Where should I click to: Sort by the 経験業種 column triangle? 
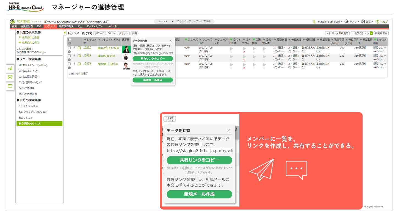pos(275,40)
